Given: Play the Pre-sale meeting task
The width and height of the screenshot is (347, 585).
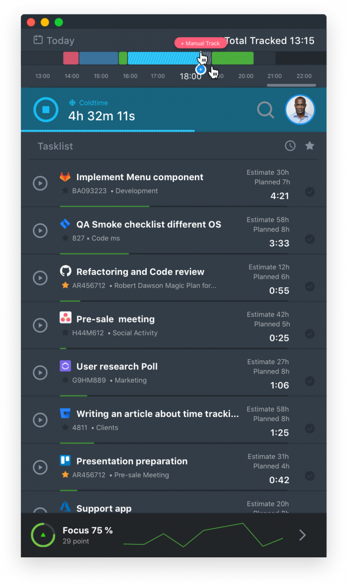Looking at the screenshot, I should point(40,325).
